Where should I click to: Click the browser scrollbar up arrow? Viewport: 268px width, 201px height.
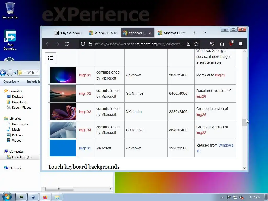[245, 51]
